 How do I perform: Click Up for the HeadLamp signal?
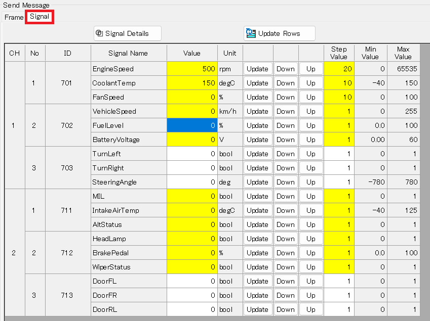(x=311, y=239)
